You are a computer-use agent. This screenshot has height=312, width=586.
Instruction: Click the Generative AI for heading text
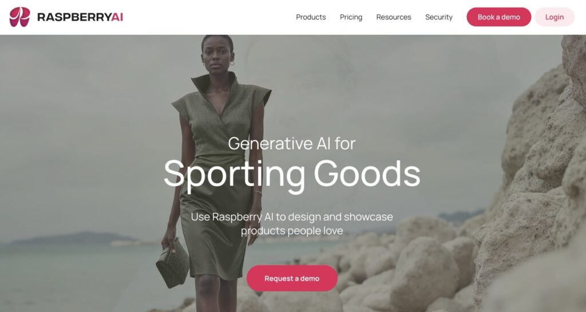(x=292, y=144)
